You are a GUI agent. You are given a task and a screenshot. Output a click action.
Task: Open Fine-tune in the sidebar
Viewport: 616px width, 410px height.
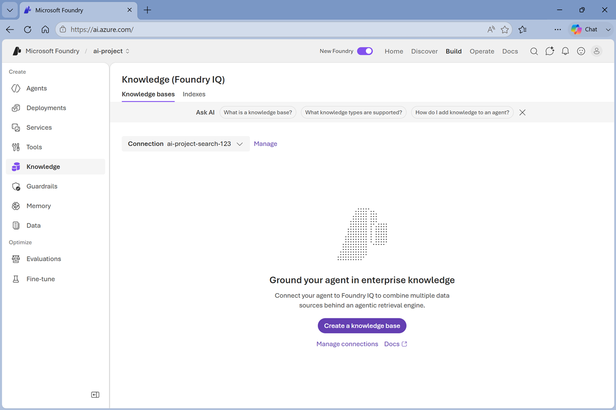pos(55,279)
